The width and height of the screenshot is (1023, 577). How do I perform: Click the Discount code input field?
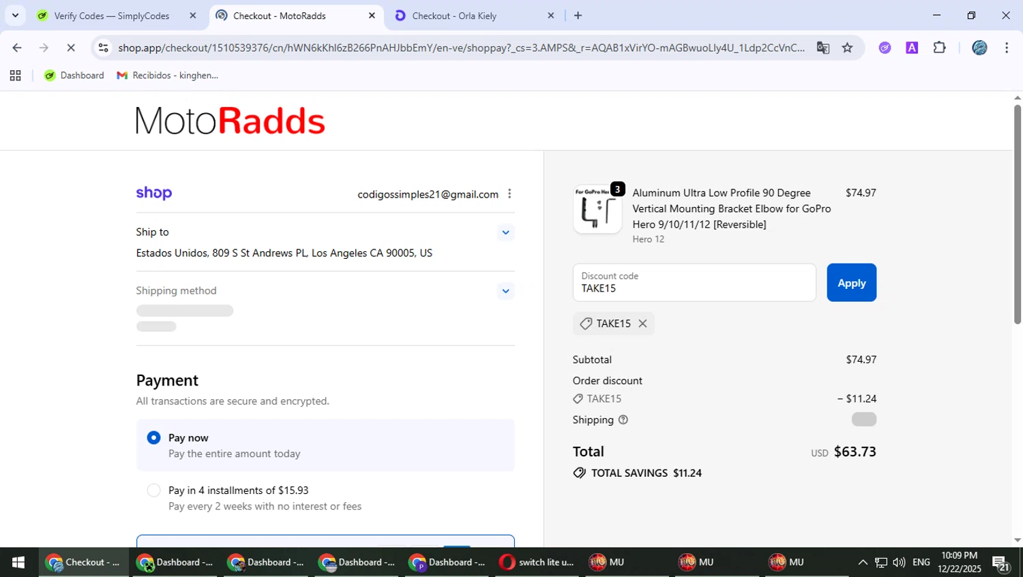tap(694, 283)
